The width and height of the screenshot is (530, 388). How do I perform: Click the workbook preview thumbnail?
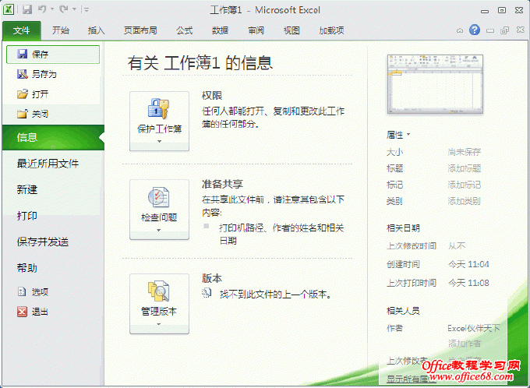coord(435,84)
